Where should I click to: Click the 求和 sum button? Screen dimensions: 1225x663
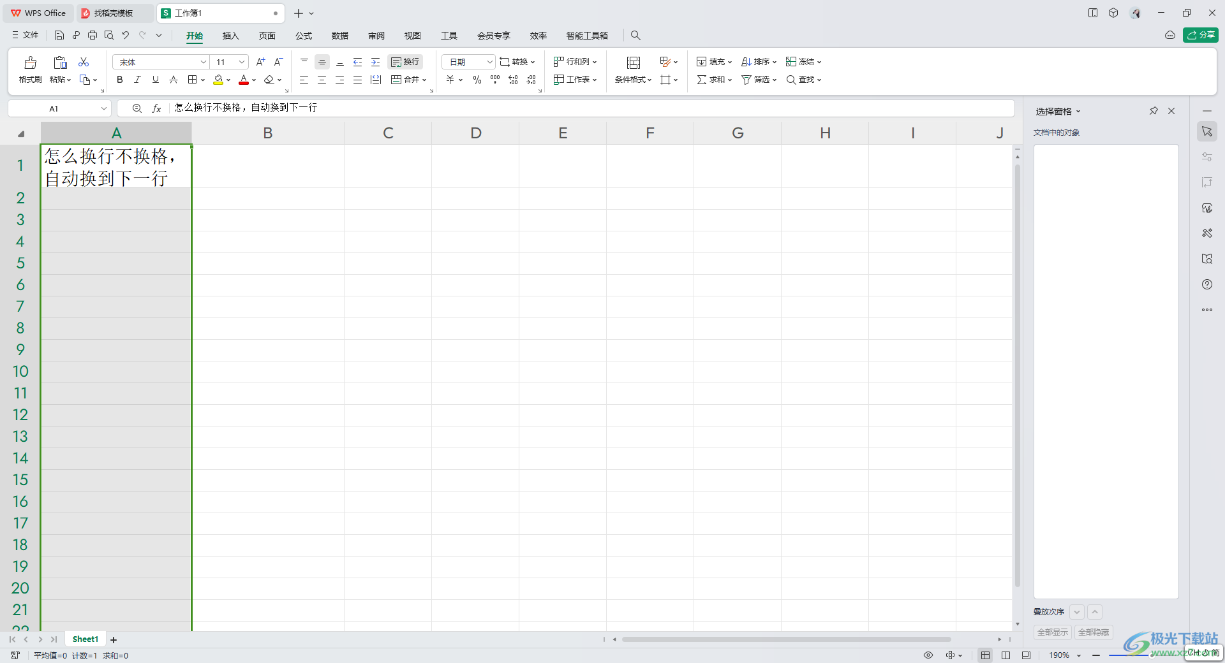point(714,80)
